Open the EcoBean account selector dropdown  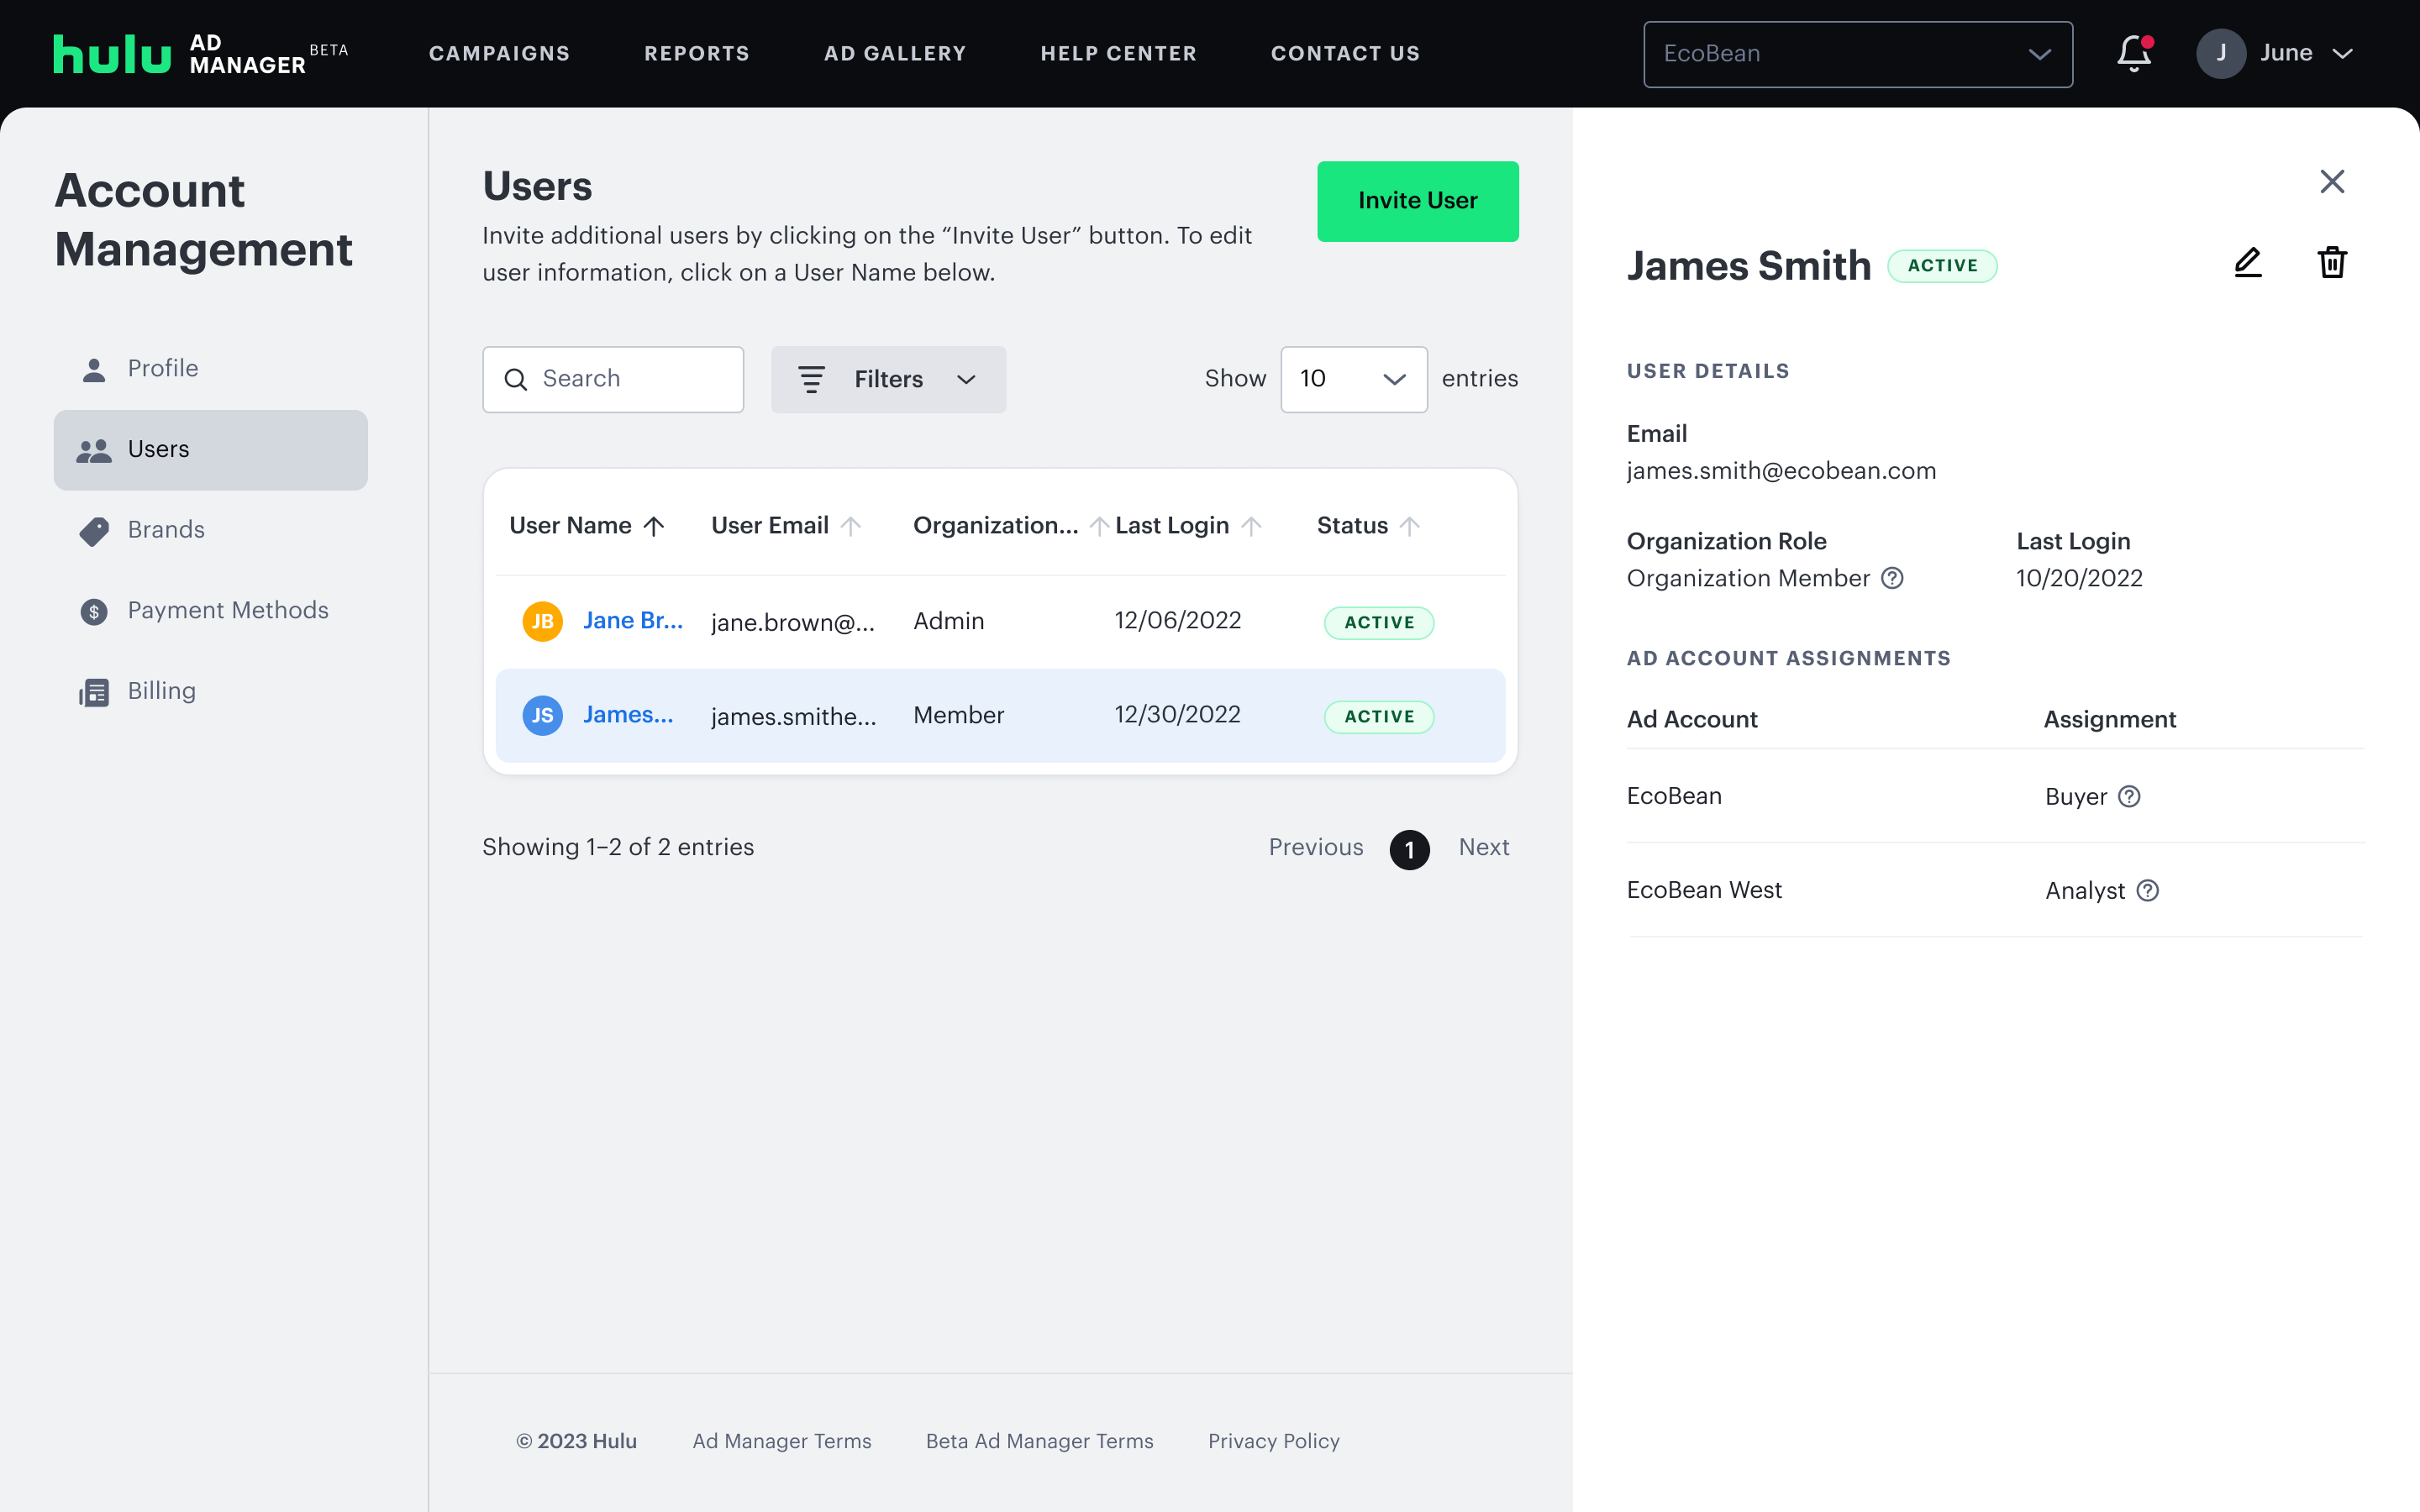pos(1857,54)
